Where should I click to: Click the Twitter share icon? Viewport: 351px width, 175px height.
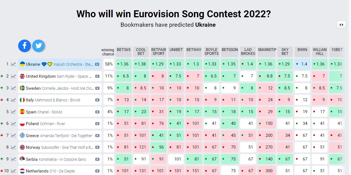point(39,46)
